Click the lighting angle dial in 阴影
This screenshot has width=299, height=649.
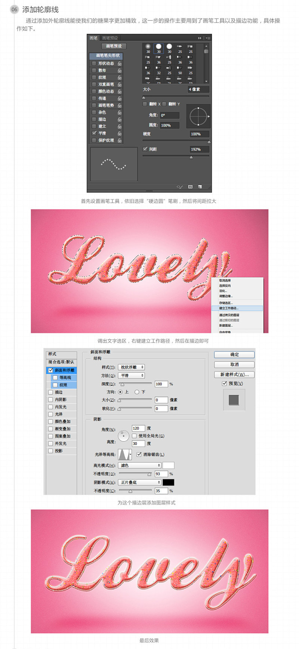point(123,436)
